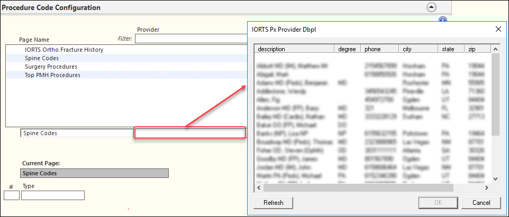The image size is (509, 217).
Task: Select Top PMH Procedures row
Action: coord(126,75)
